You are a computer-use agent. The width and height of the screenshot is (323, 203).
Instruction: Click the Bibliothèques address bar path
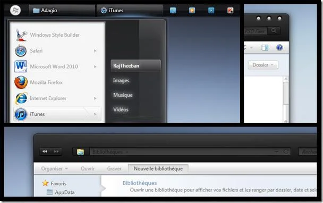pyautogui.click(x=107, y=152)
